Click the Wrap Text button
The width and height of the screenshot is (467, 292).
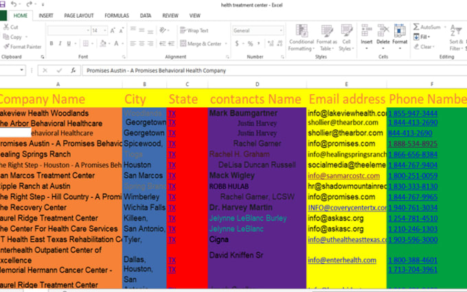coord(194,30)
